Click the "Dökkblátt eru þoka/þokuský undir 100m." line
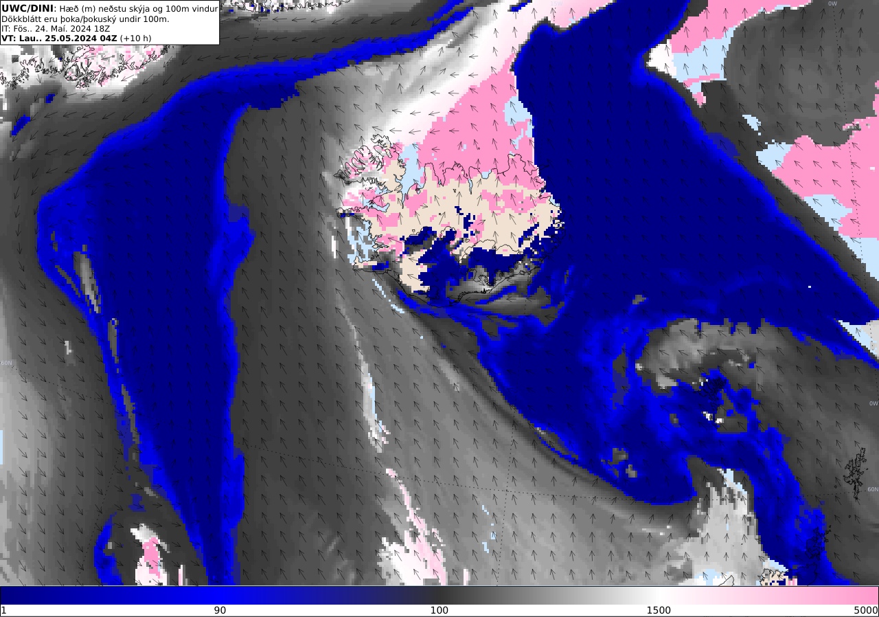Screen dimensions: 879x617 point(85,19)
